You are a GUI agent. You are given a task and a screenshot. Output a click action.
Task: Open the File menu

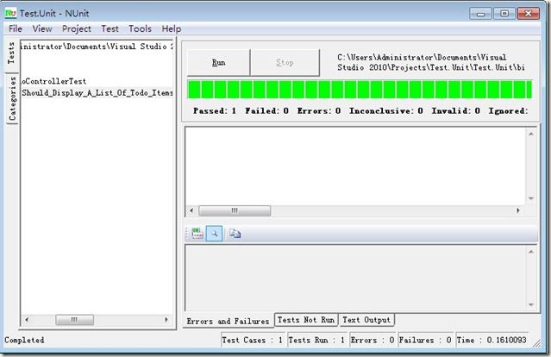(16, 28)
